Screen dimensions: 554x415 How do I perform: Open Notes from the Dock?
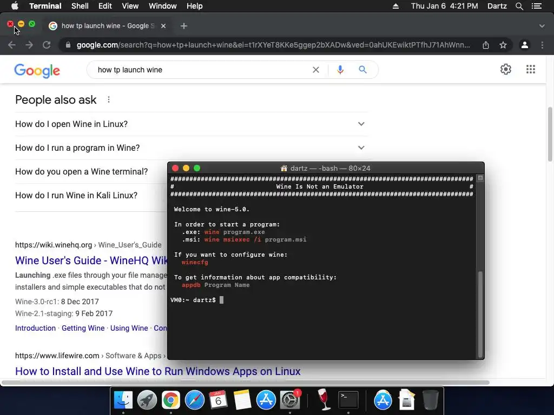[x=242, y=400]
